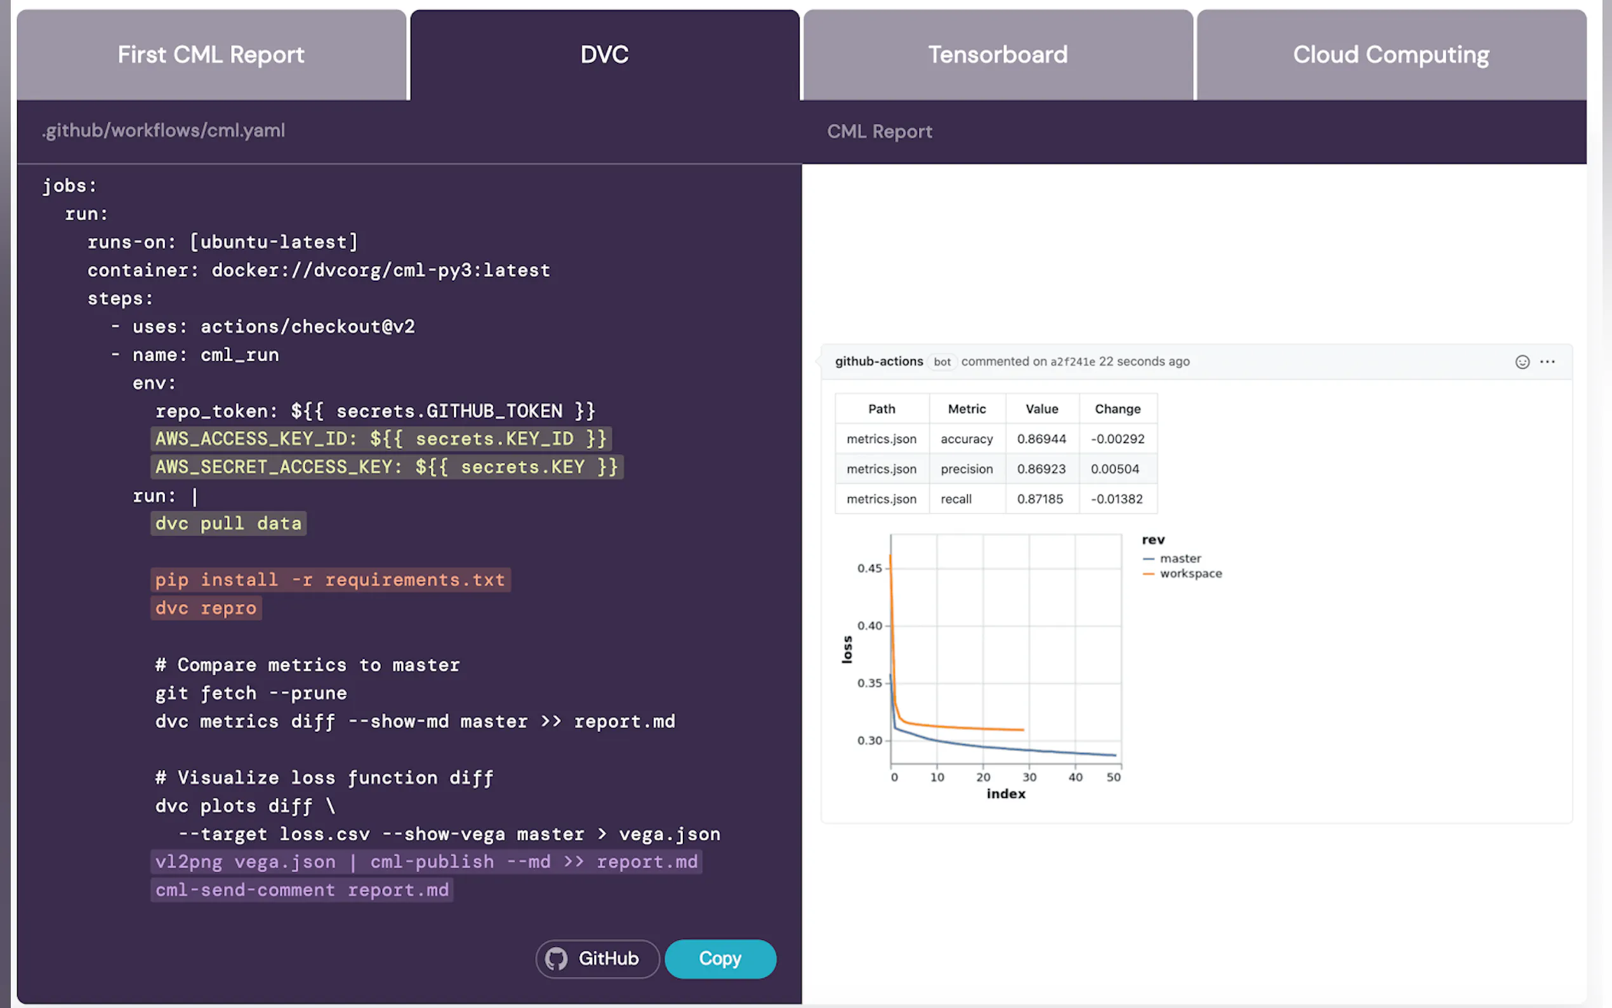This screenshot has height=1008, width=1612.
Task: Open commit a2f241e link in comment
Action: point(1072,361)
